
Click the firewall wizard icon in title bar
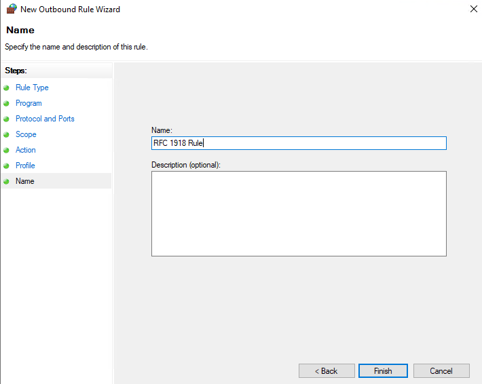click(x=12, y=9)
